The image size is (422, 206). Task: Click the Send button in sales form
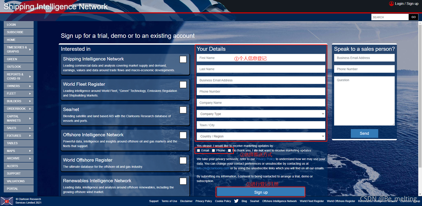pos(364,133)
